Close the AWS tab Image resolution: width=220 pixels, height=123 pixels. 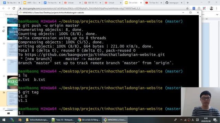click(40, 3)
